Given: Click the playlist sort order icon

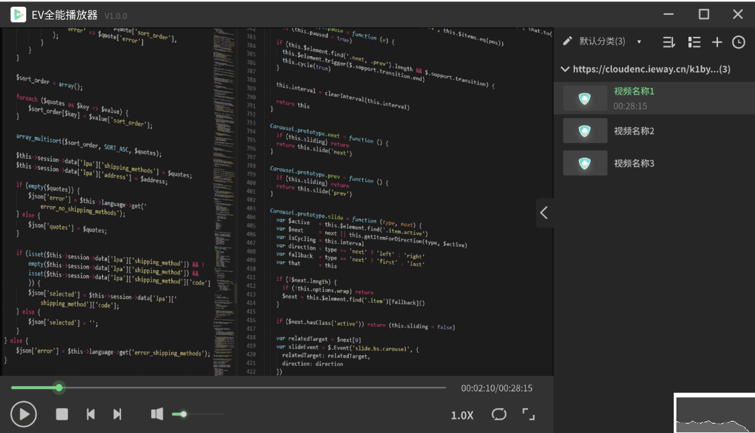Looking at the screenshot, I should coord(669,42).
